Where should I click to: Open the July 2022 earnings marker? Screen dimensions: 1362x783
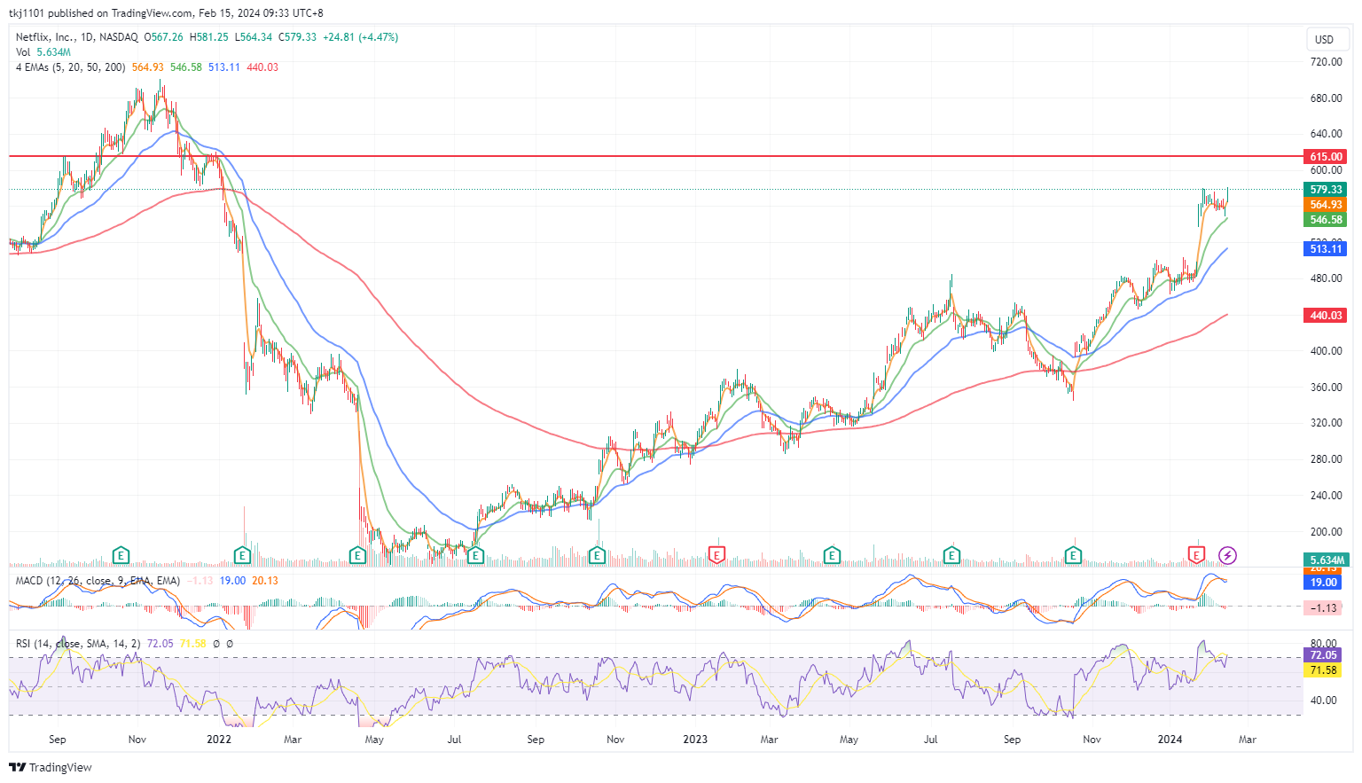(x=475, y=556)
